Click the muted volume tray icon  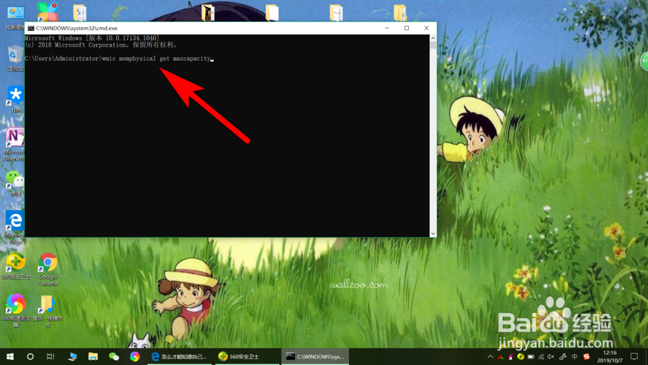[x=551, y=357]
